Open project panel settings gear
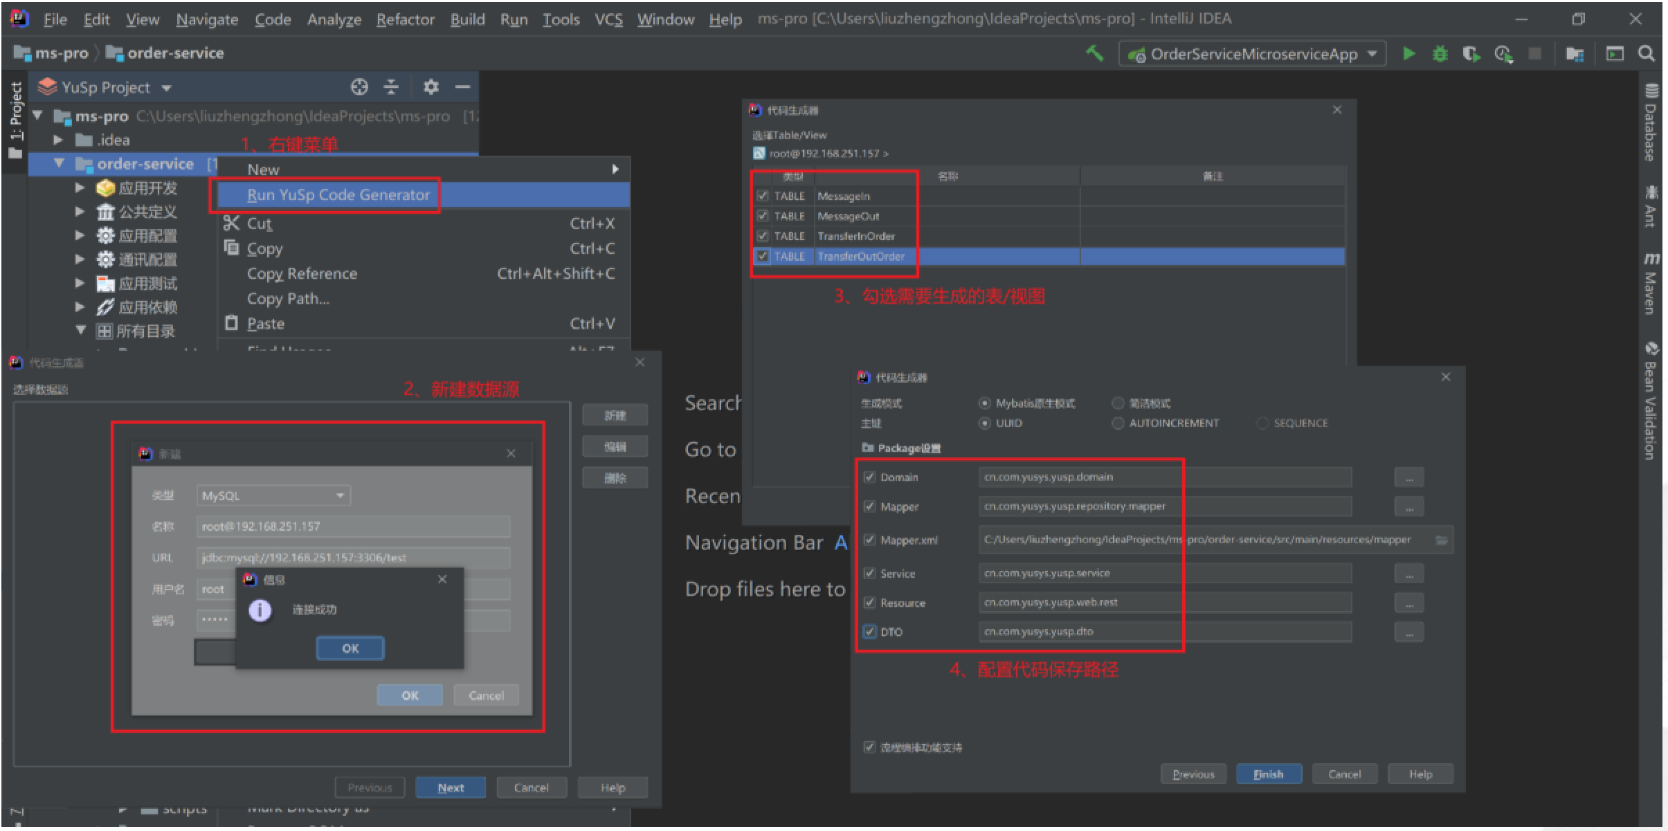 pos(430,87)
